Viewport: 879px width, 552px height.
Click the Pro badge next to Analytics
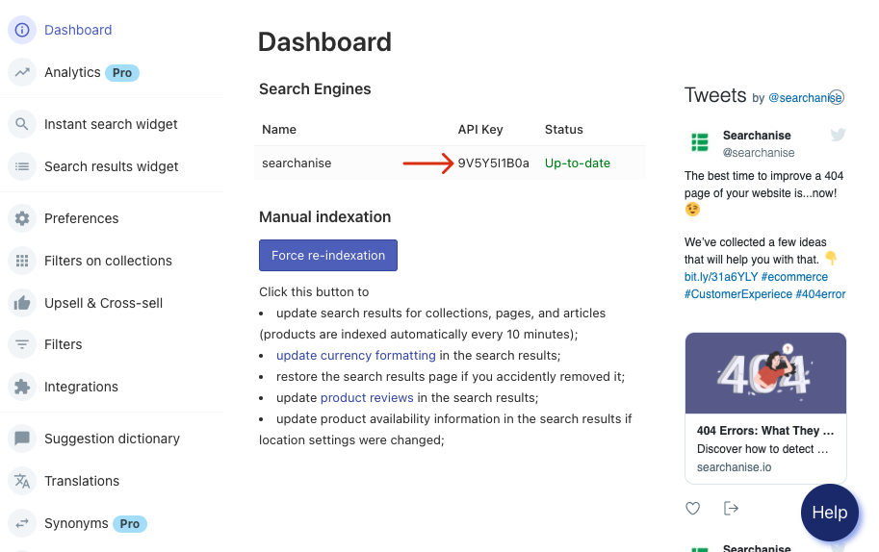click(x=122, y=73)
